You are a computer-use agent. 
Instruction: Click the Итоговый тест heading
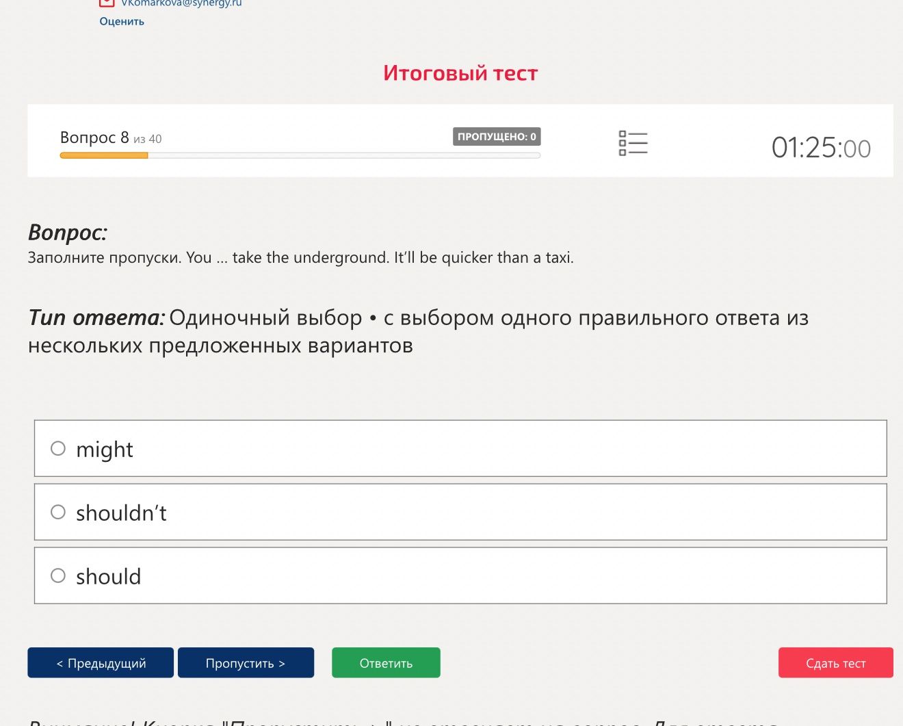coord(460,73)
